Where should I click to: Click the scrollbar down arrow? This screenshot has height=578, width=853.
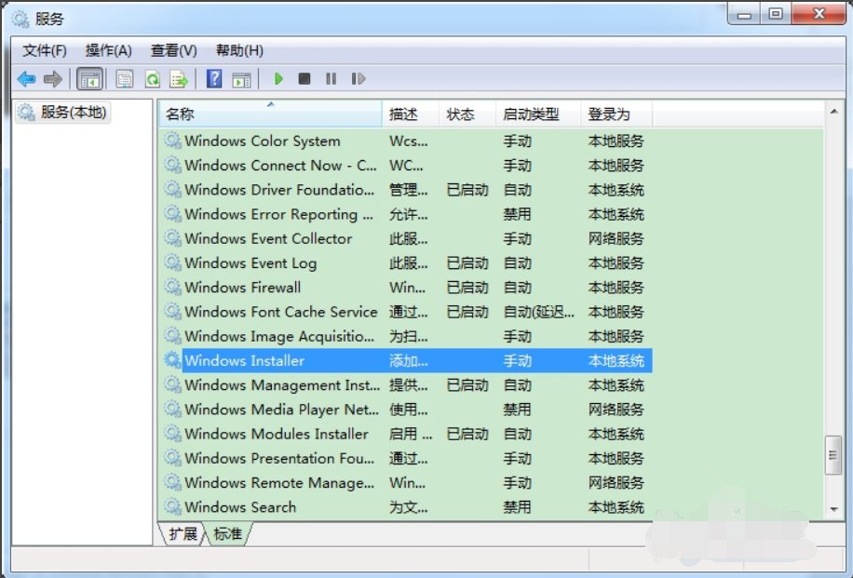pos(834,509)
